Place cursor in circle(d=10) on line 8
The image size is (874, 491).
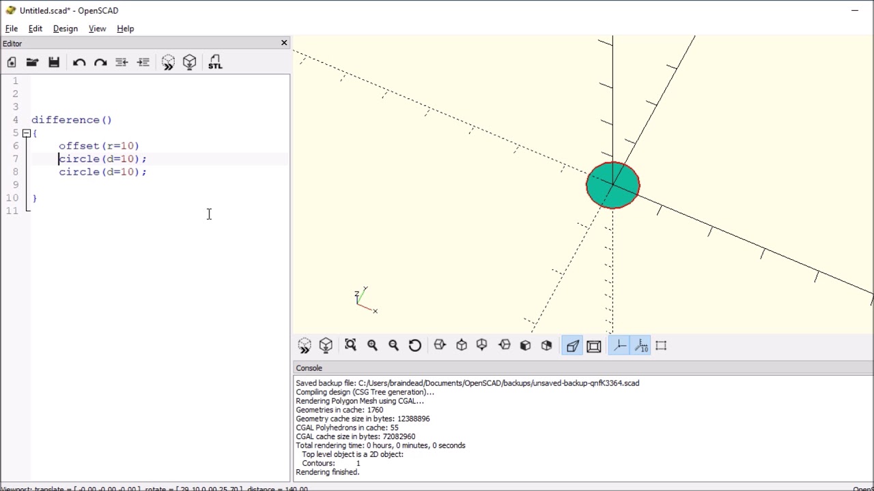pyautogui.click(x=102, y=172)
